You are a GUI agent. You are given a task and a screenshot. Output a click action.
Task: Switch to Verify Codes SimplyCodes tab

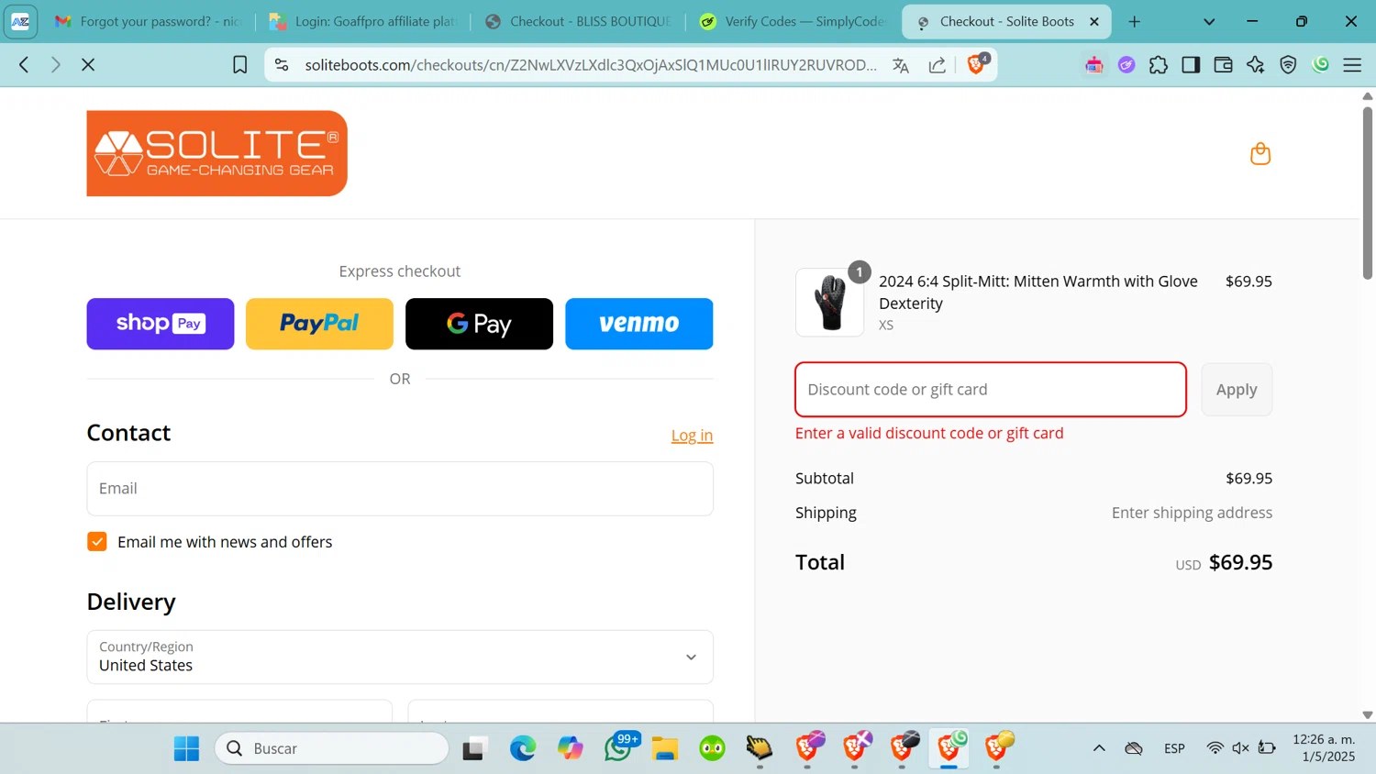(x=793, y=21)
